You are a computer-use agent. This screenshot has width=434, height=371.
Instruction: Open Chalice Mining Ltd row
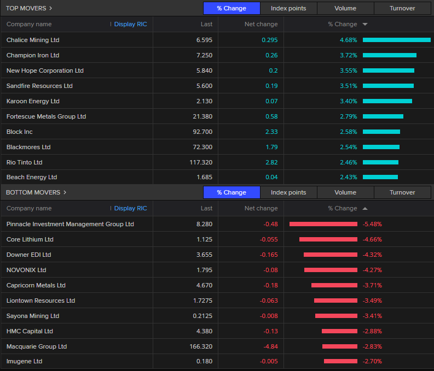[x=217, y=40]
